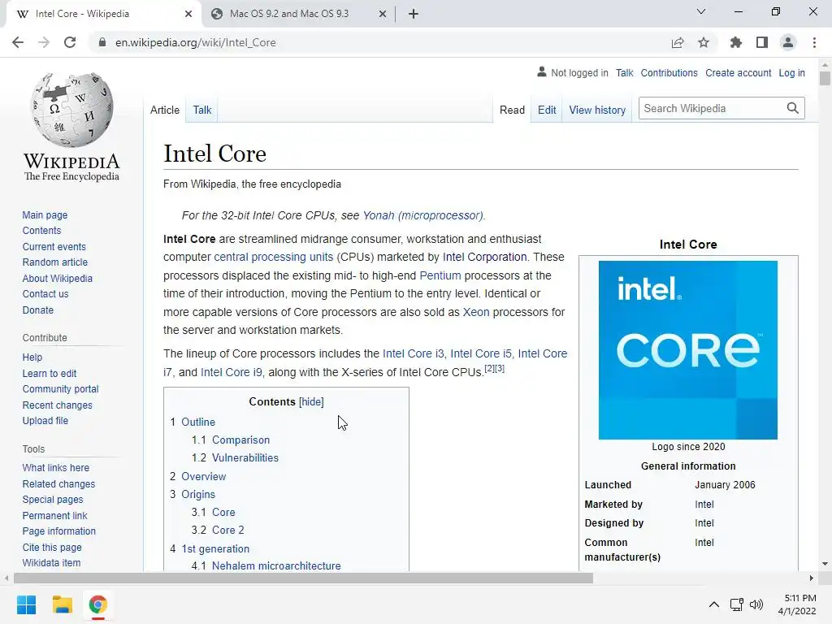This screenshot has width=832, height=624.
Task: Click the address bar URL
Action: tap(195, 42)
